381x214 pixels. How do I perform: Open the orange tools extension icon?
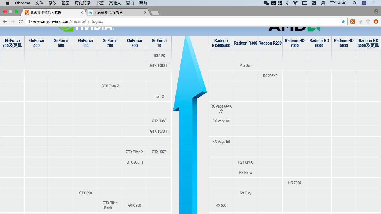[x=353, y=21]
